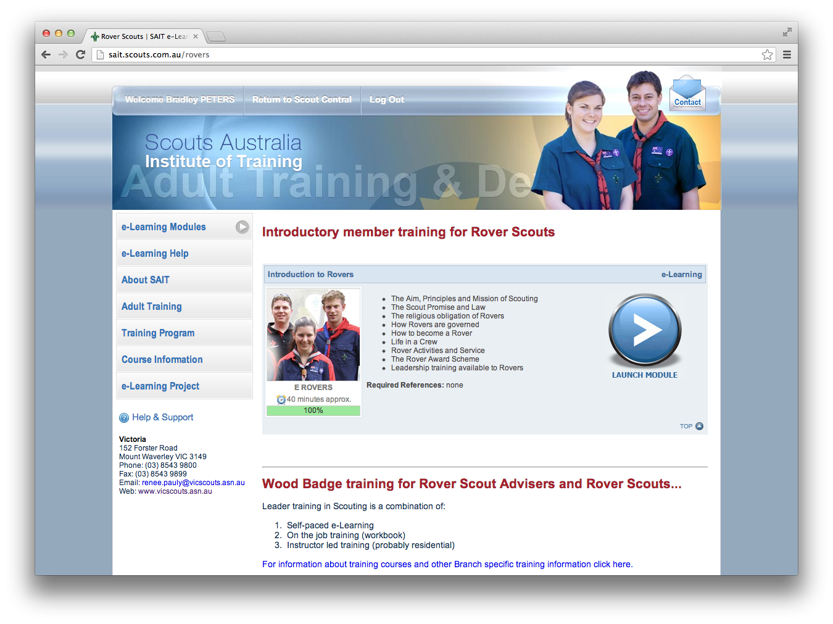Image resolution: width=833 pixels, height=624 pixels.
Task: Open the www.vicscouts.asn.au web link
Action: 175,491
